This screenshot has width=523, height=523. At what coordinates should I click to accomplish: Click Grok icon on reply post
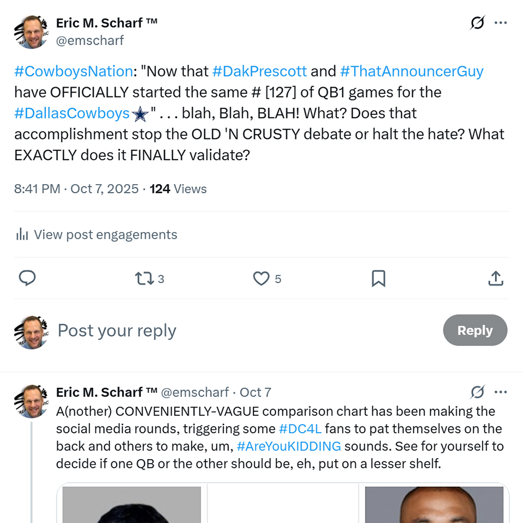pos(477,392)
